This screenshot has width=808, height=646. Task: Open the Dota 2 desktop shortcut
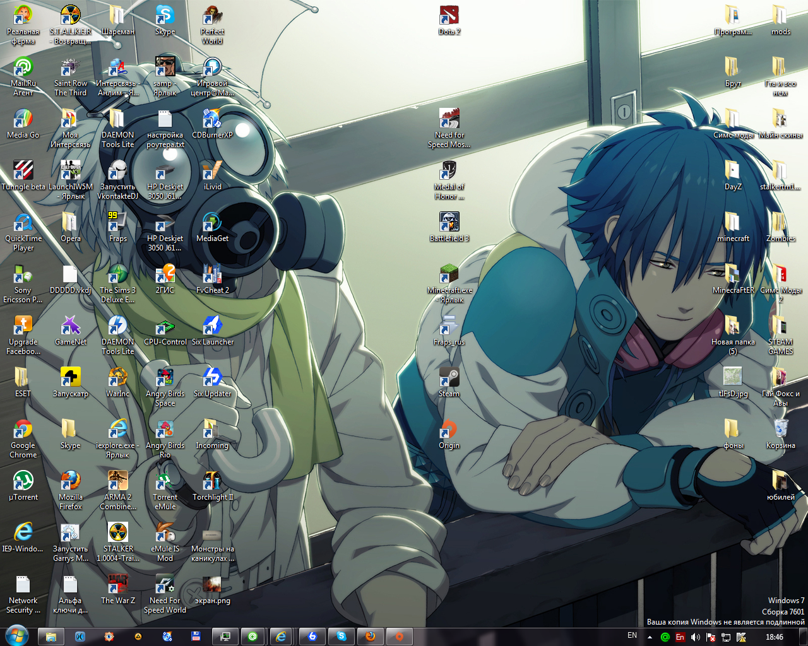449,20
